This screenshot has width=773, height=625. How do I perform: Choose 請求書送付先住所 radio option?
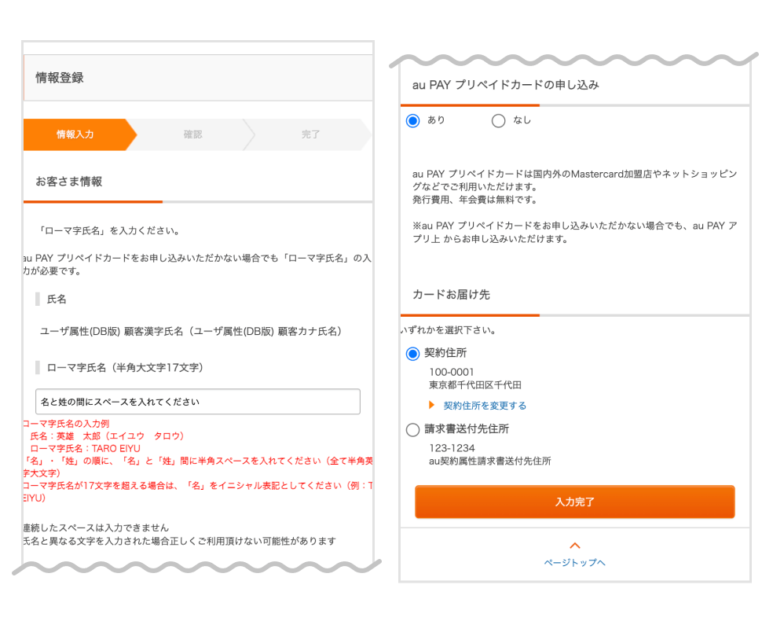click(412, 430)
